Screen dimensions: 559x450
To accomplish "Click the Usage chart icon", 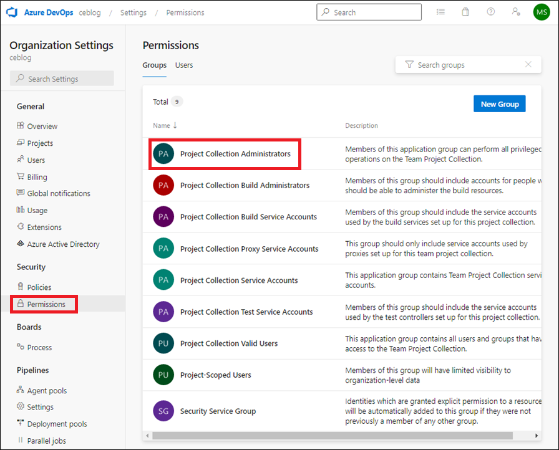I will click(21, 210).
